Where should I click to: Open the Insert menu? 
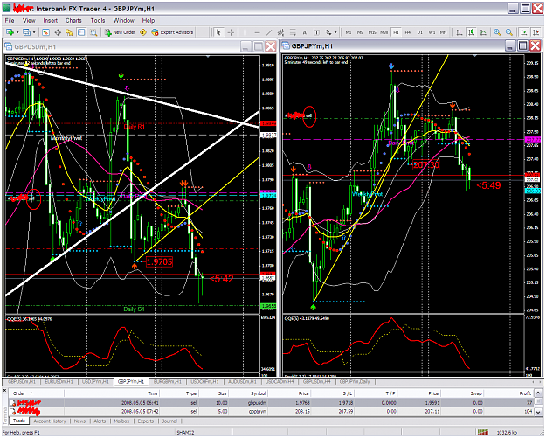click(x=51, y=21)
